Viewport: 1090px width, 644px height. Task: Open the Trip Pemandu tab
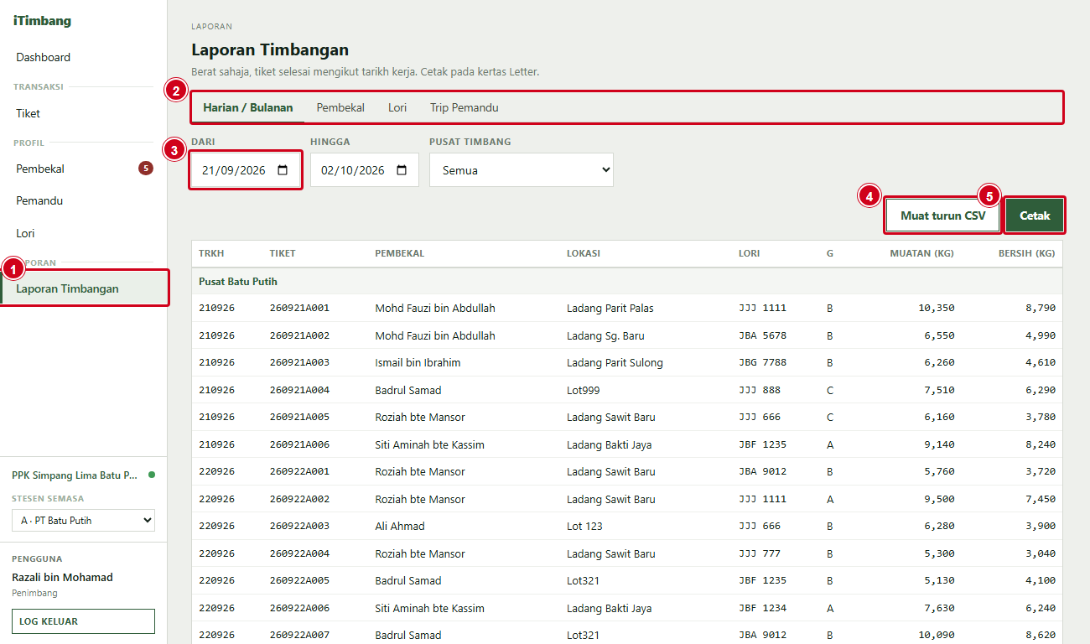tap(465, 107)
